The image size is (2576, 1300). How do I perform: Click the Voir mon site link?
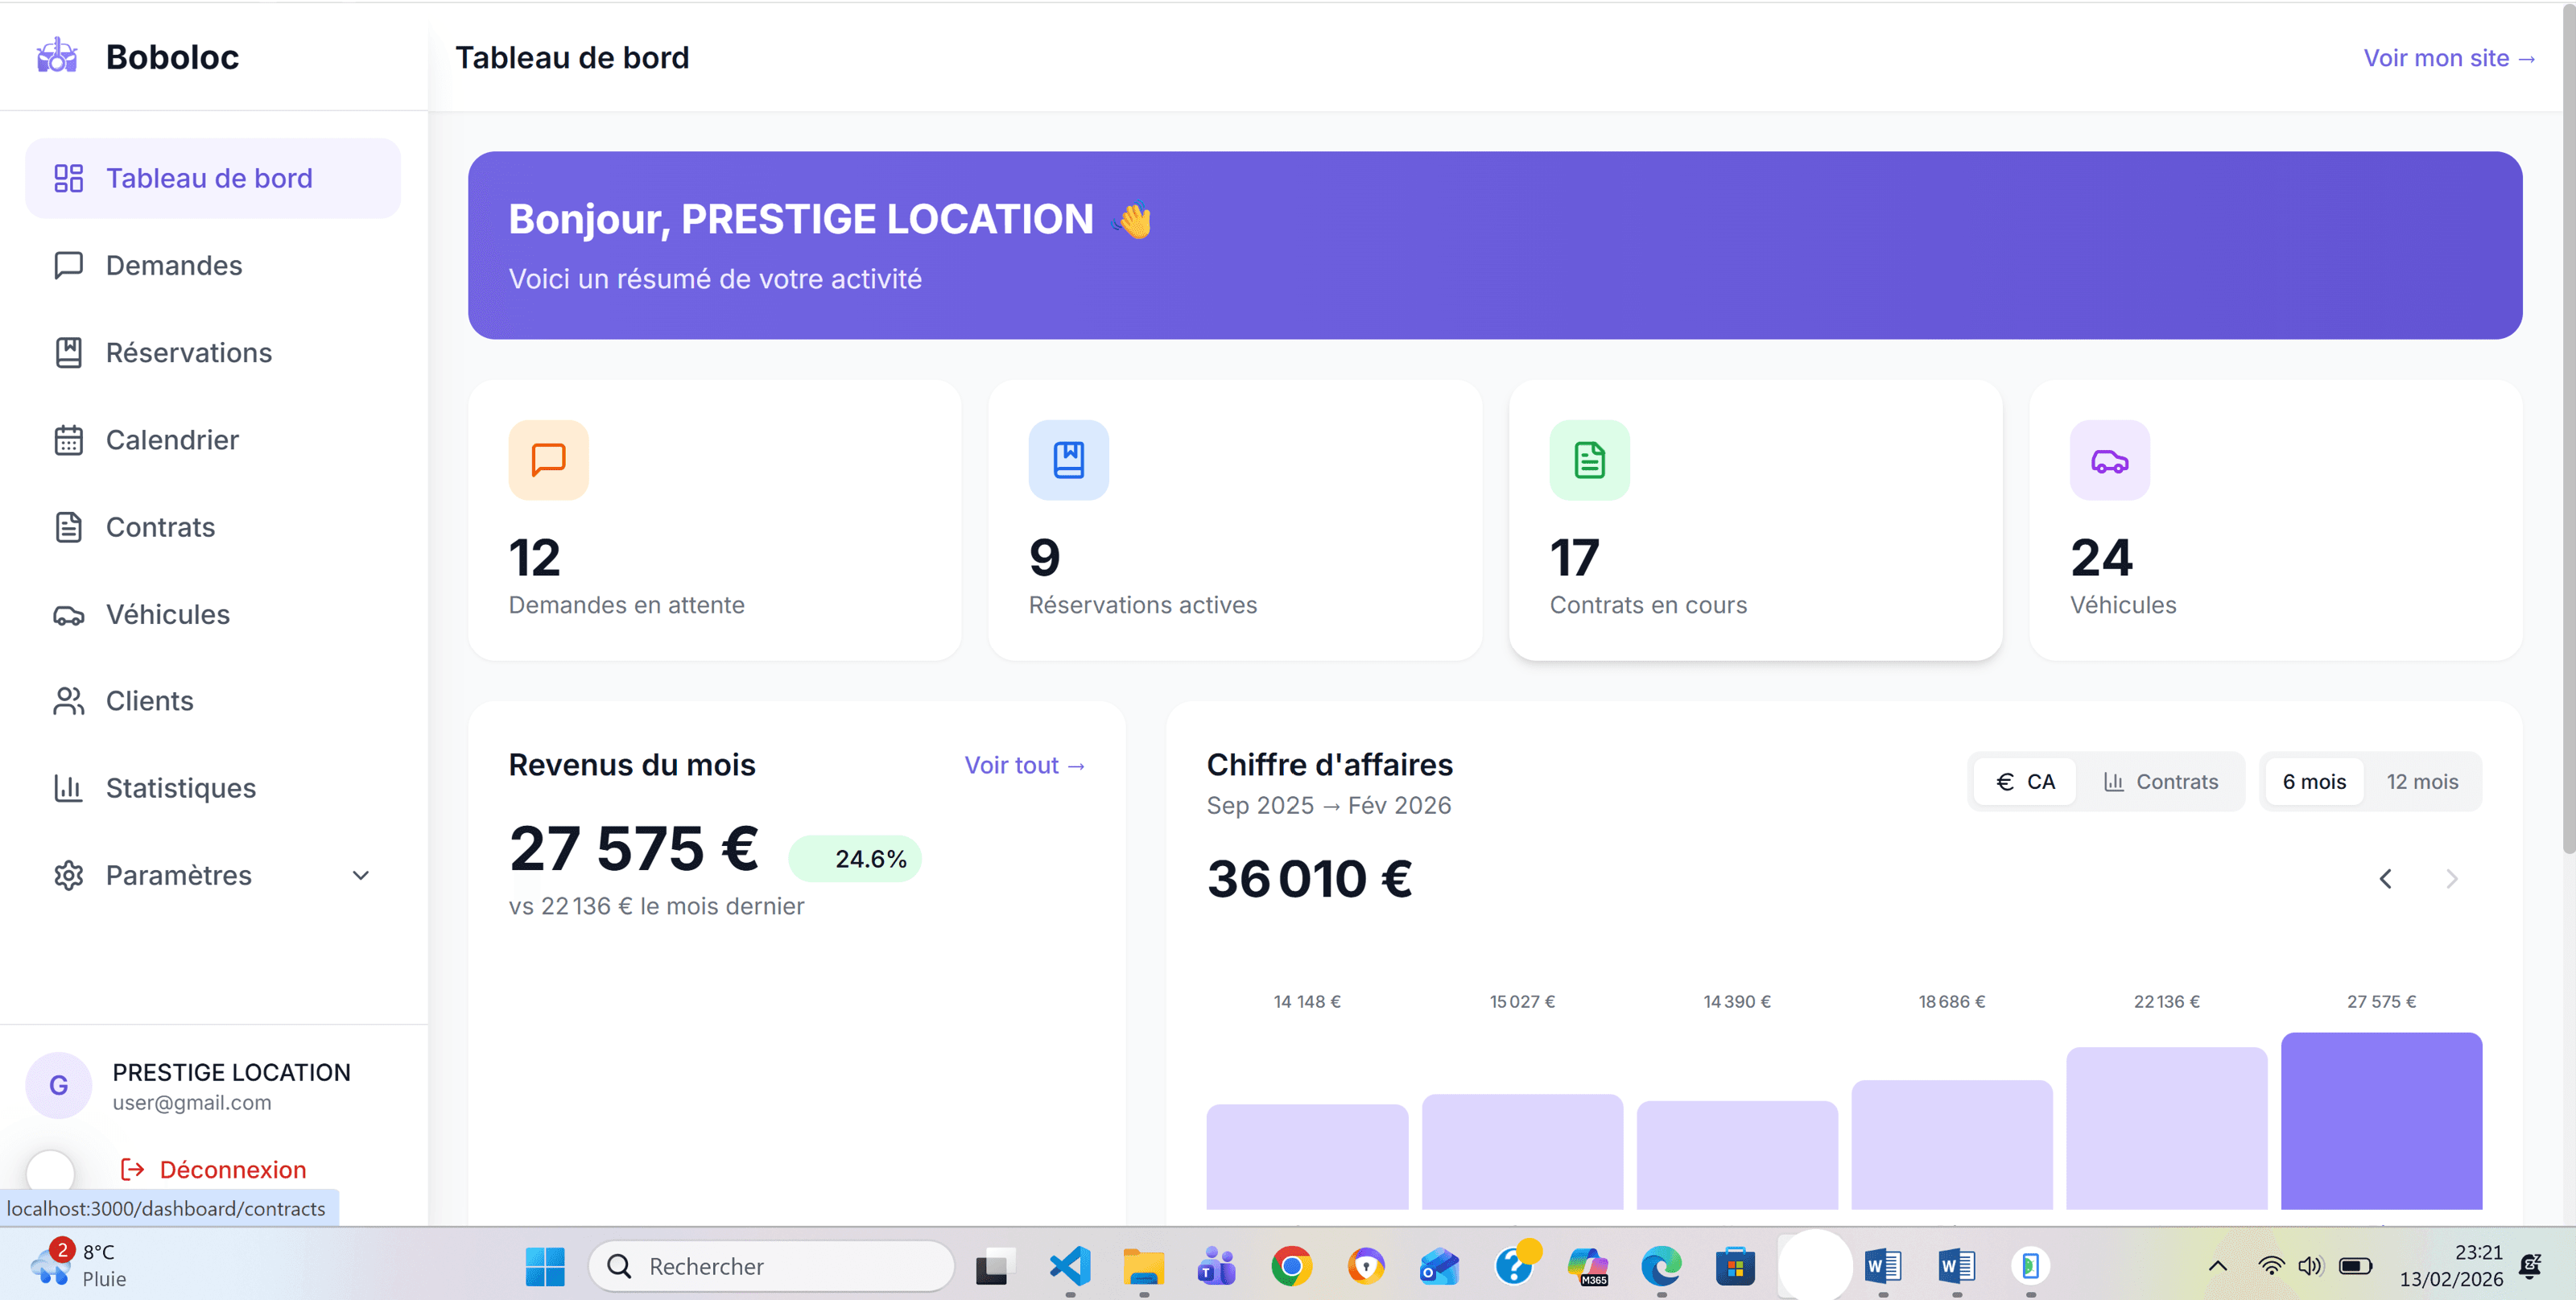[x=2447, y=58]
